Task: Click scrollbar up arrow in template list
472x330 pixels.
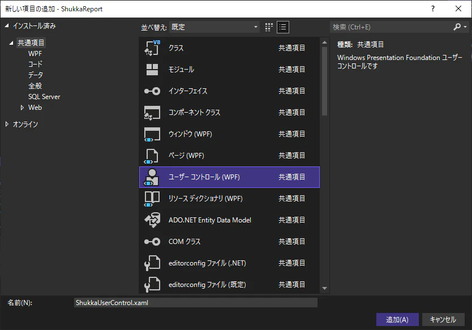Action: pos(324,42)
